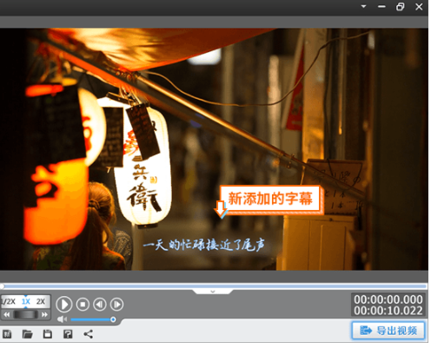Select 1/2X playback speed

coord(9,301)
